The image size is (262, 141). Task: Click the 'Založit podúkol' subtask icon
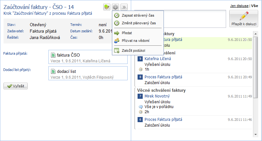pos(117,50)
